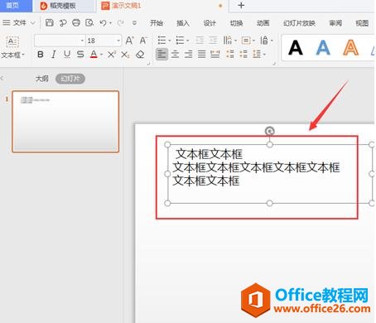
Task: Click the Save icon in quick access toolbar
Action: coord(50,22)
